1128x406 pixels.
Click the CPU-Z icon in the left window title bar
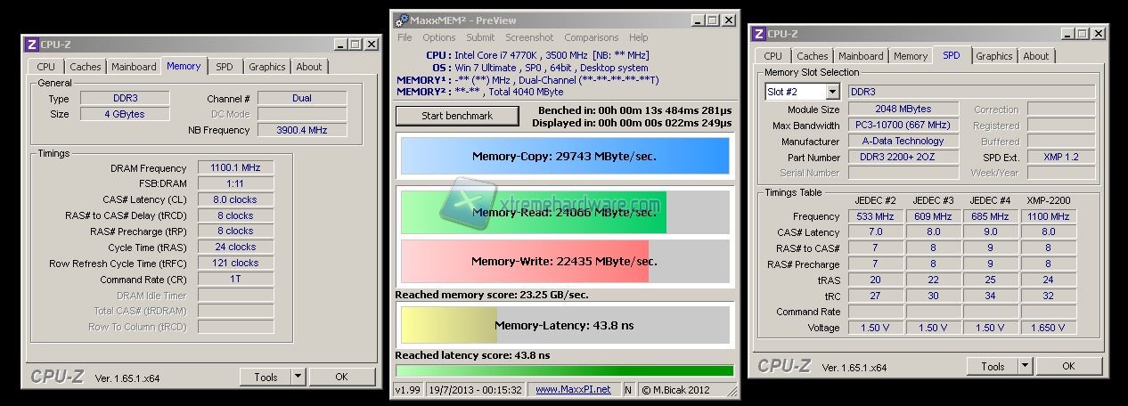(31, 44)
